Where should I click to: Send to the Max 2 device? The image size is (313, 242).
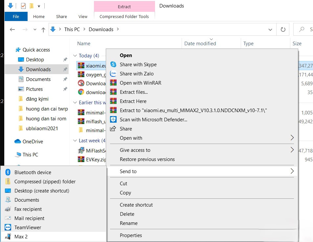point(21,237)
